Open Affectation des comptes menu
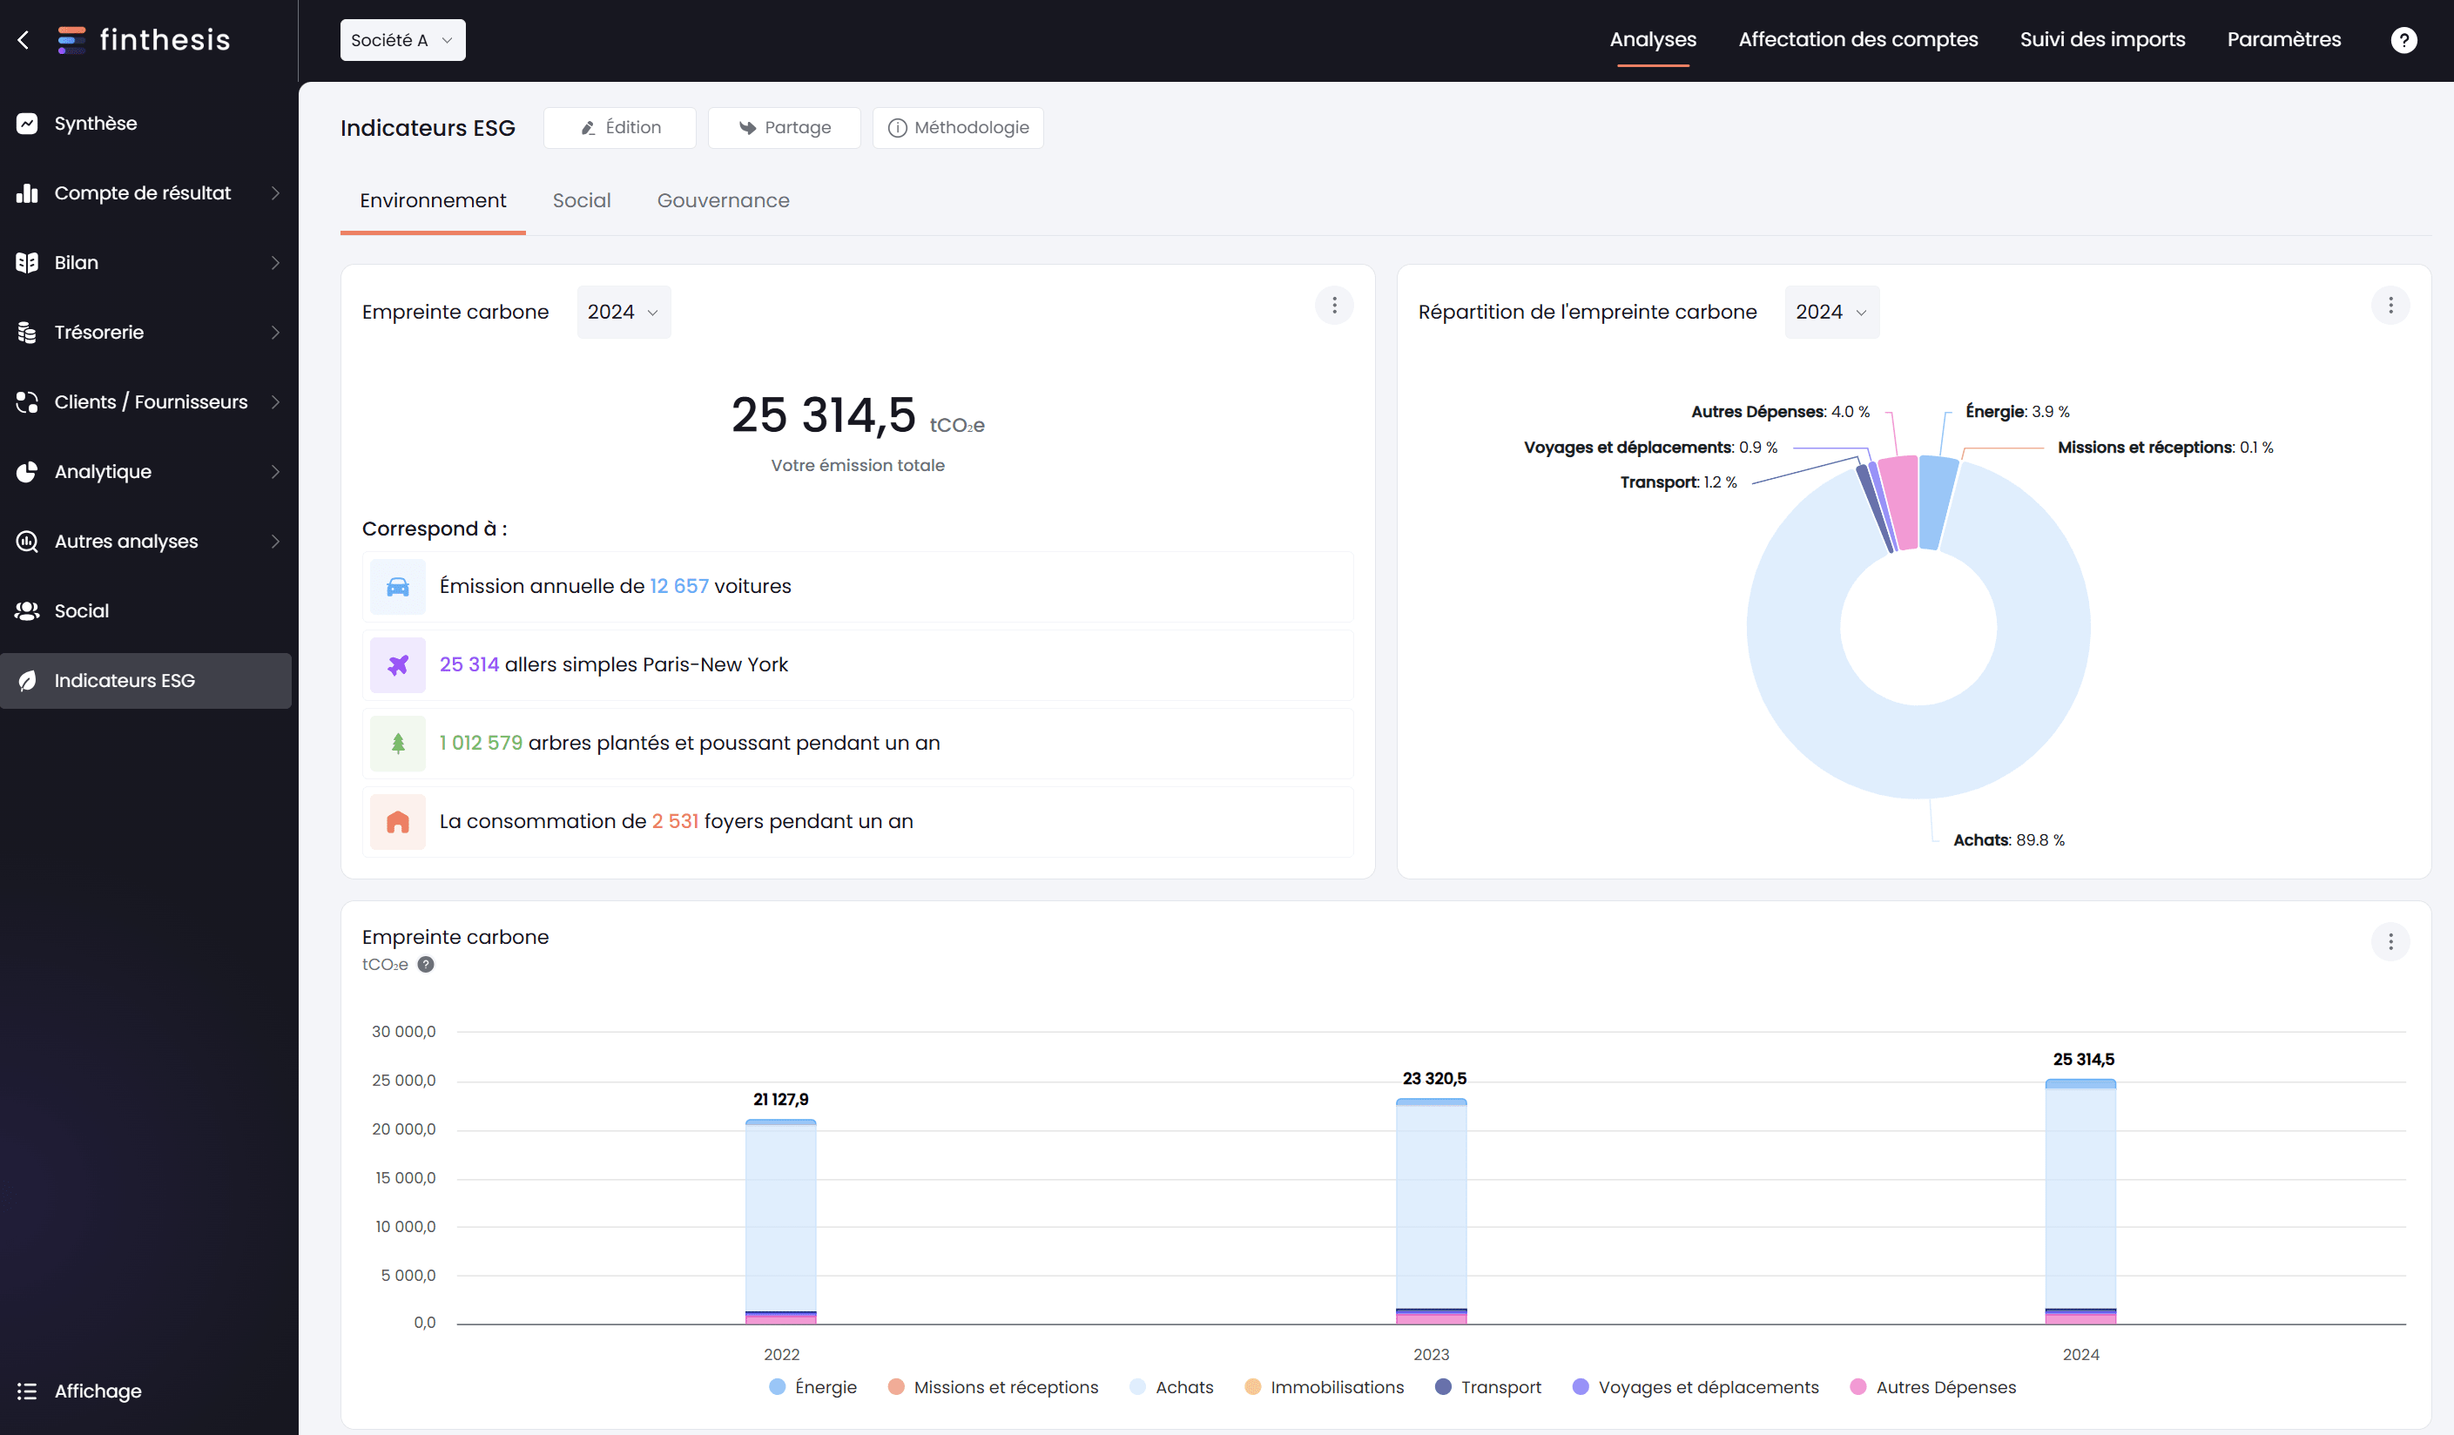 [1857, 40]
